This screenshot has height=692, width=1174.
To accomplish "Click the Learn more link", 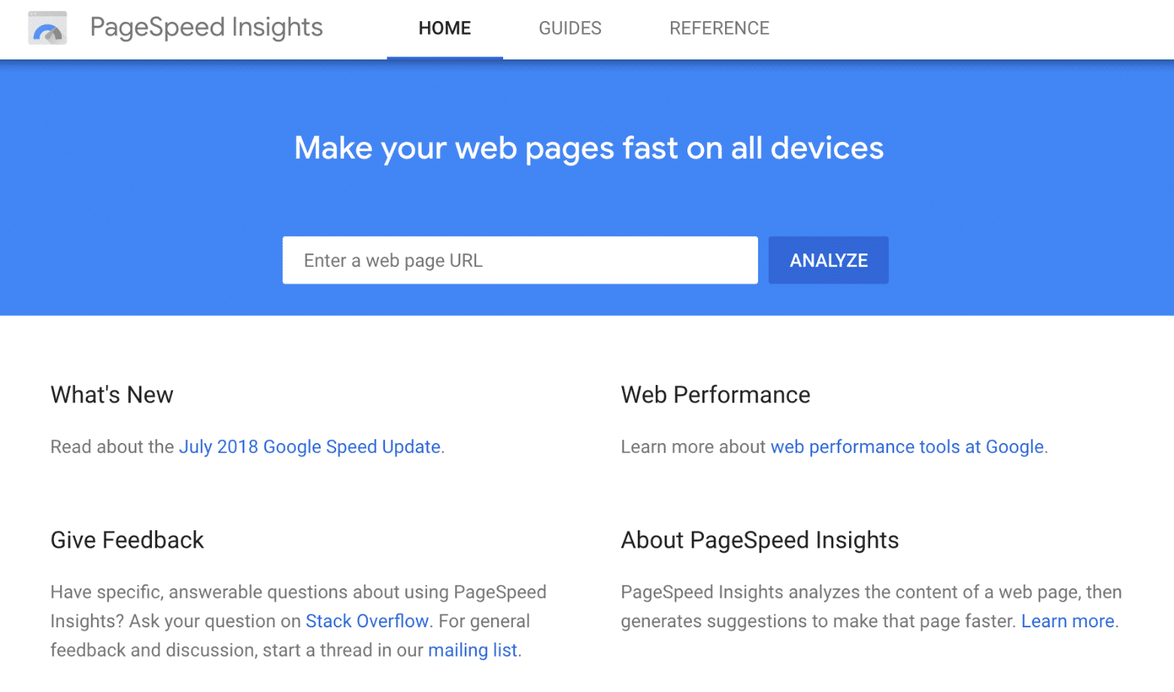I will (x=1067, y=621).
